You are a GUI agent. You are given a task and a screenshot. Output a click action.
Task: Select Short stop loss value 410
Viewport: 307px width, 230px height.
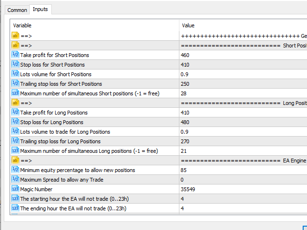tap(185, 65)
